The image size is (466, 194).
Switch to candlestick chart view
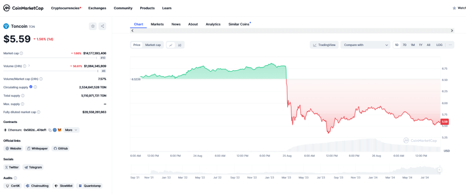[180, 45]
